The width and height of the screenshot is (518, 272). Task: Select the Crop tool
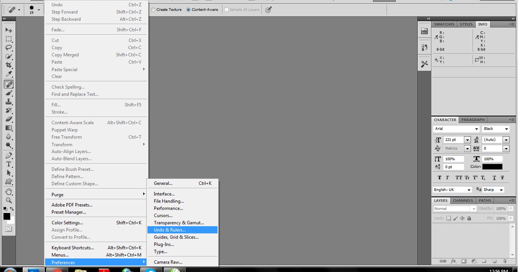(x=9, y=65)
